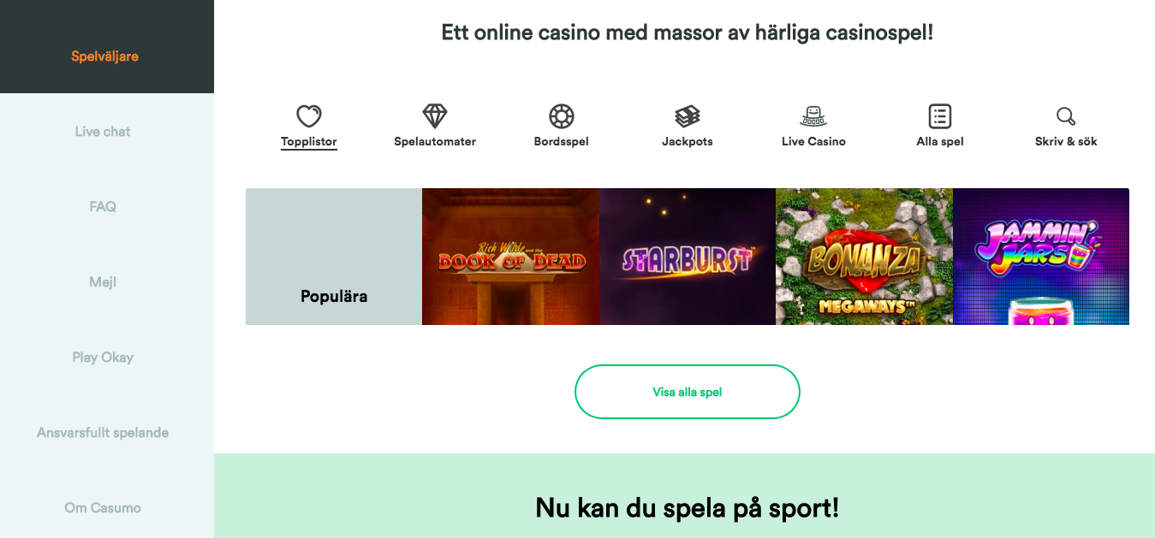Click the Topplistor heart icon

[x=308, y=116]
